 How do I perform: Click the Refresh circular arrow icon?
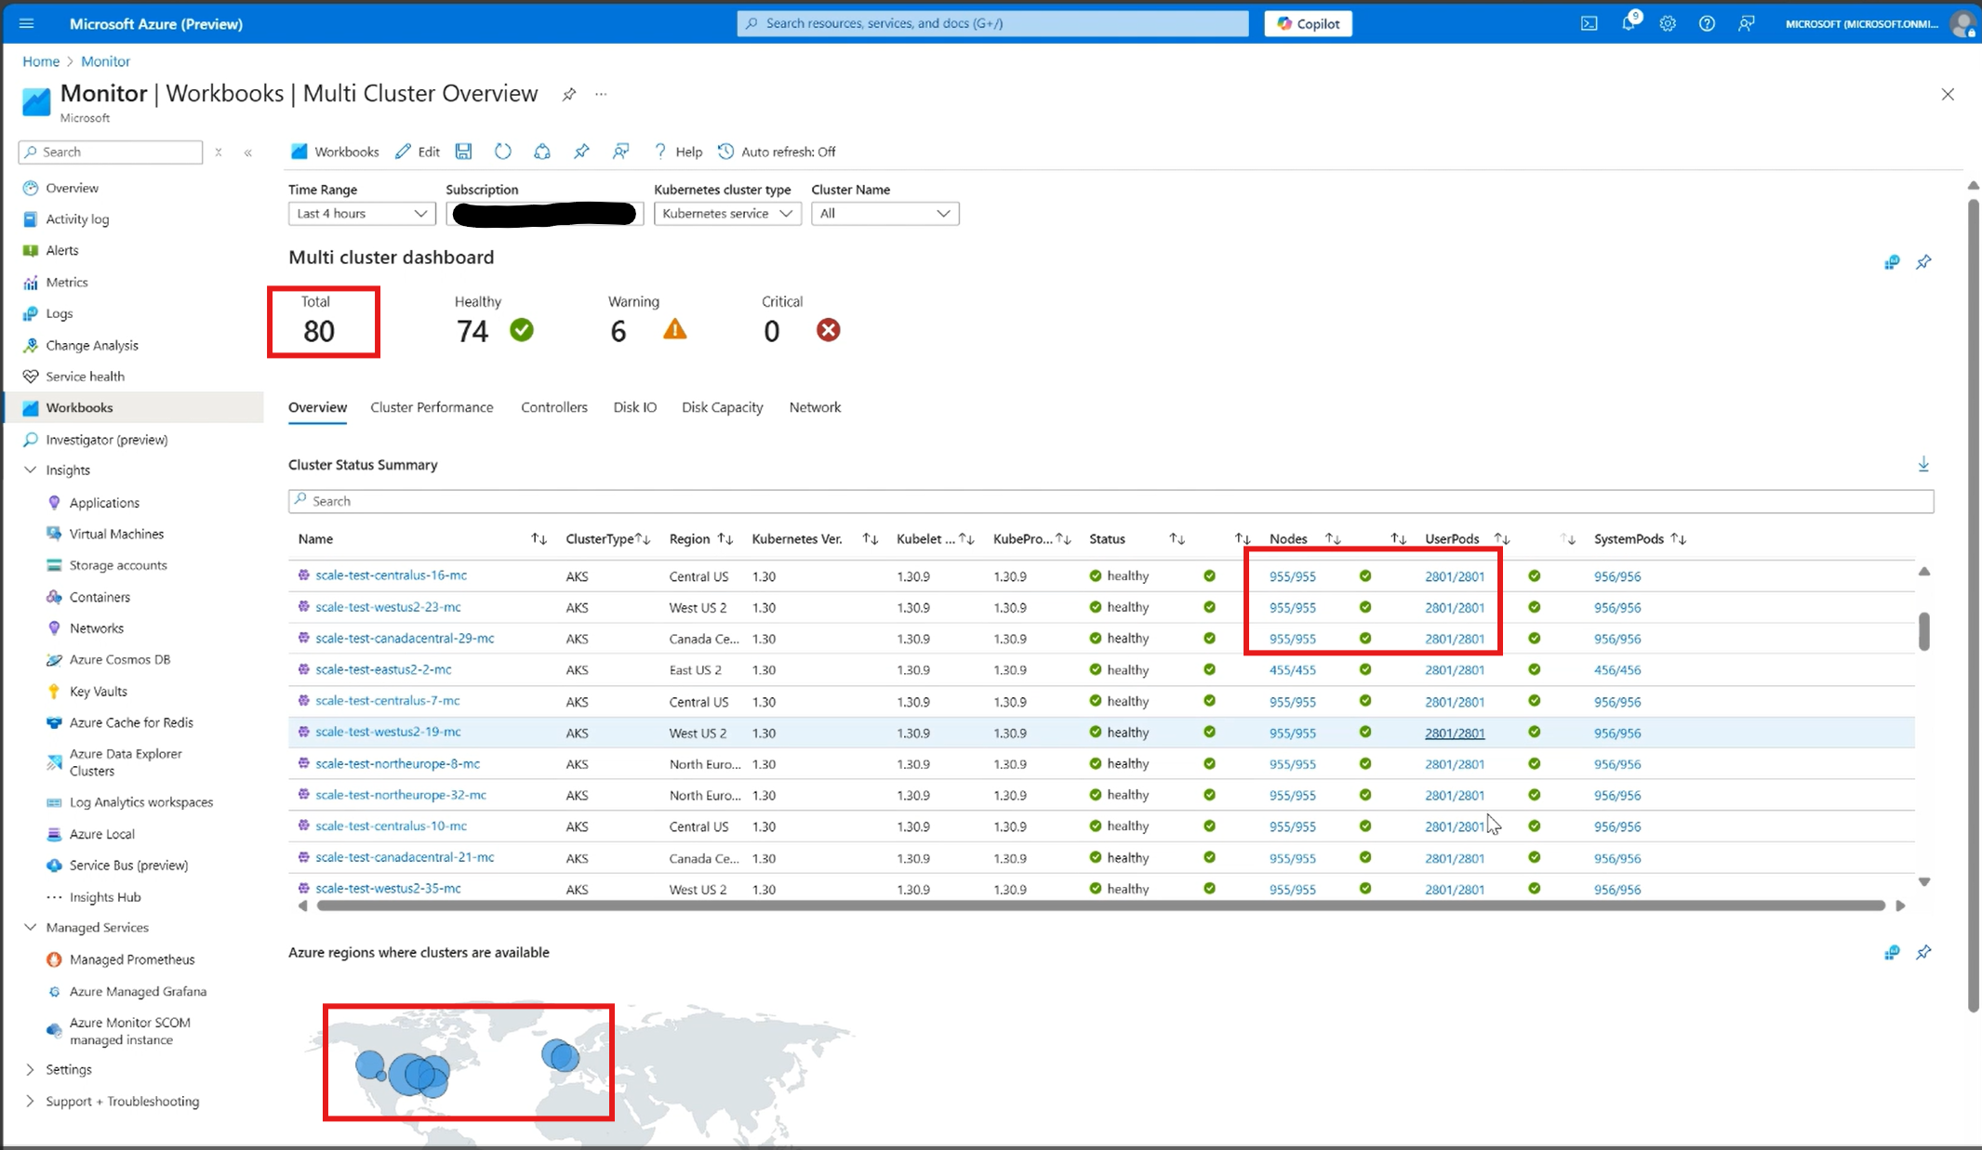point(503,152)
